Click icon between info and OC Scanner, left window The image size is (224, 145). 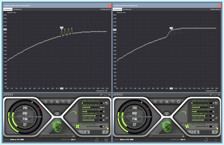click(x=57, y=101)
